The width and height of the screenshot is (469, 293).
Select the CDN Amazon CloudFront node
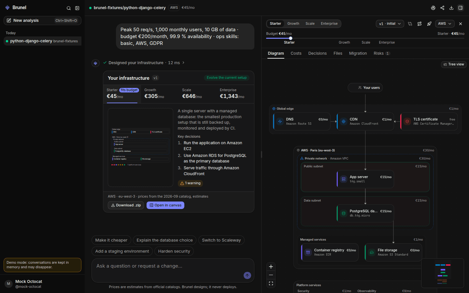[365, 121]
